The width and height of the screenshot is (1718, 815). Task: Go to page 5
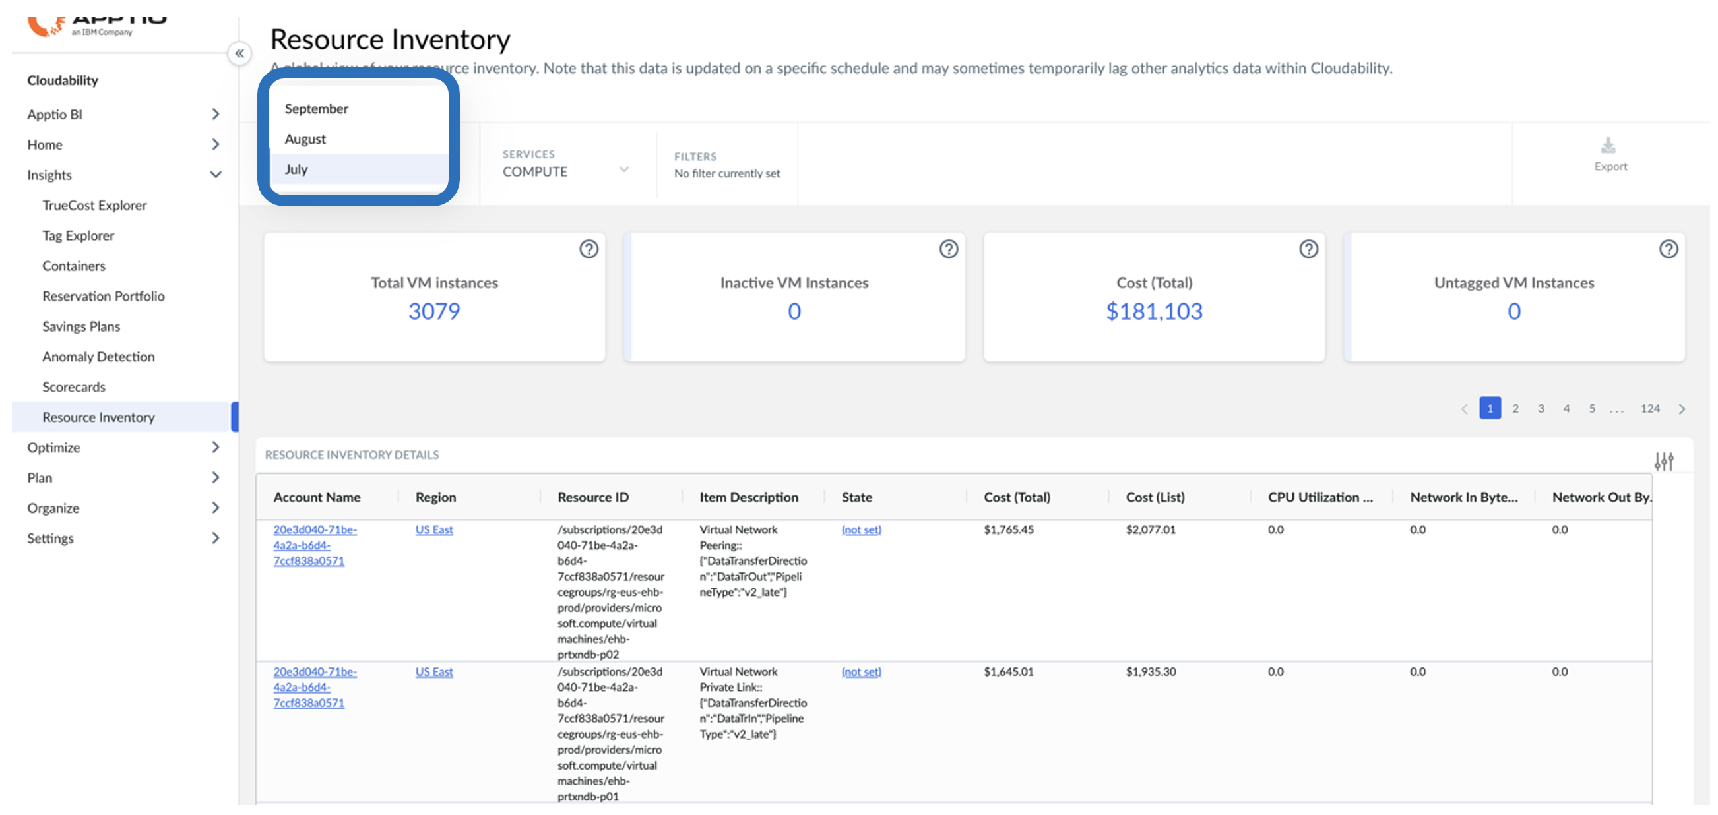(1592, 409)
